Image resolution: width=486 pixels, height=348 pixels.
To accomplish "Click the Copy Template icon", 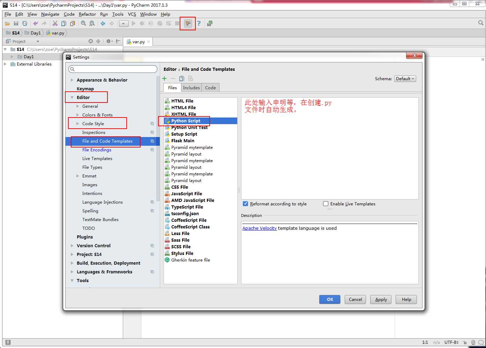I will coord(182,78).
